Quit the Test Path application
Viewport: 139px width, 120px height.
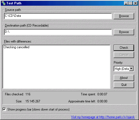[124, 85]
